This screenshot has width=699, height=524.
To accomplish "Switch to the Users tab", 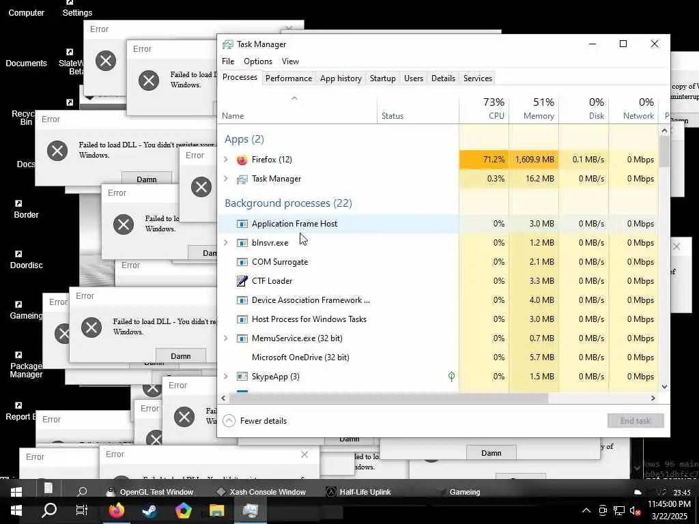I will click(x=413, y=78).
